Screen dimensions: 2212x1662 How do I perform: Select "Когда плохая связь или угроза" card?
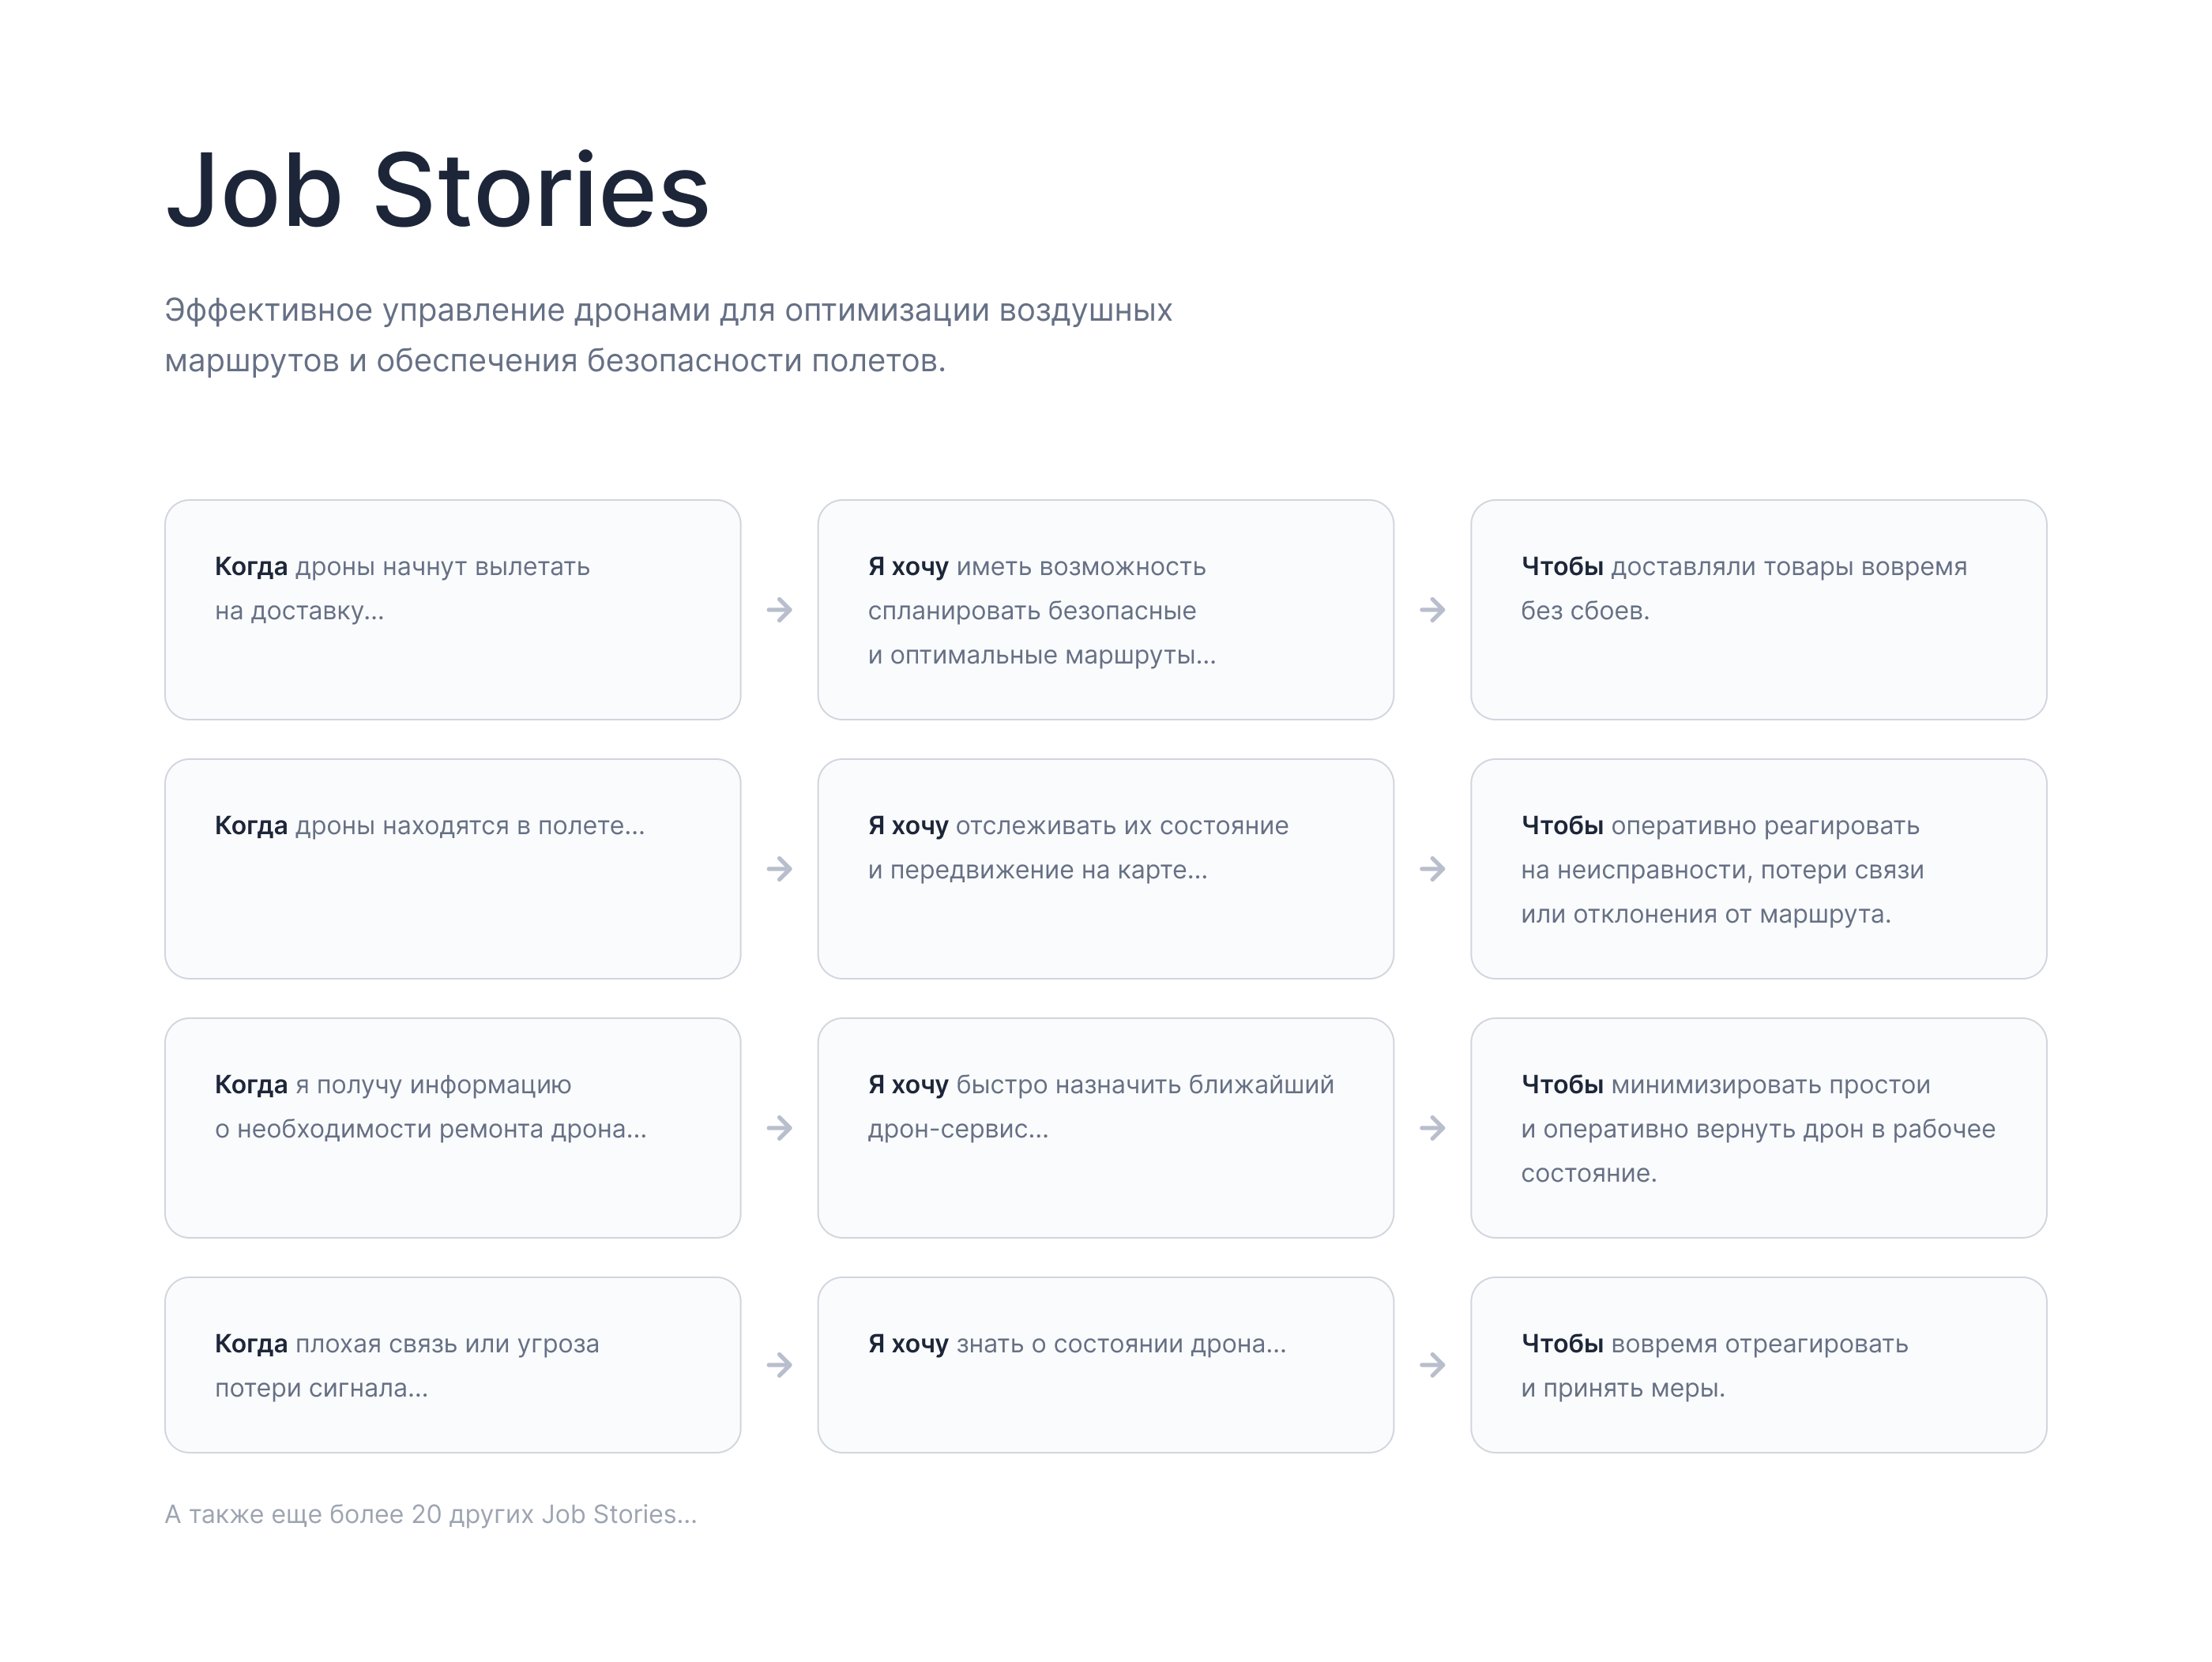pyautogui.click(x=452, y=1365)
